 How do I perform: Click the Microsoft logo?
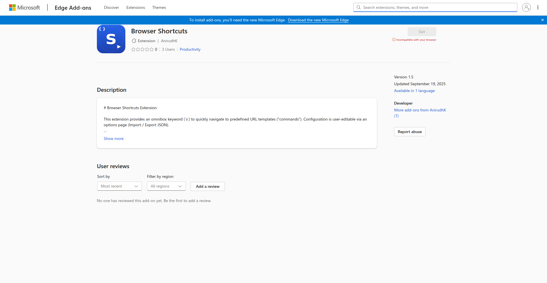coord(25,8)
